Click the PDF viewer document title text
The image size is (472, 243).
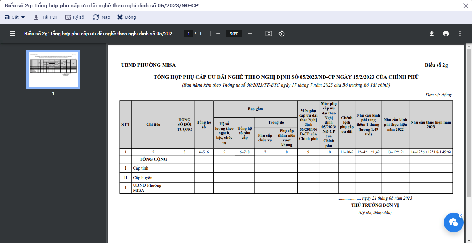[100, 34]
